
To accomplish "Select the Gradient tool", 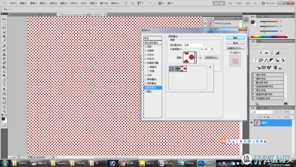I will pyautogui.click(x=4, y=67).
